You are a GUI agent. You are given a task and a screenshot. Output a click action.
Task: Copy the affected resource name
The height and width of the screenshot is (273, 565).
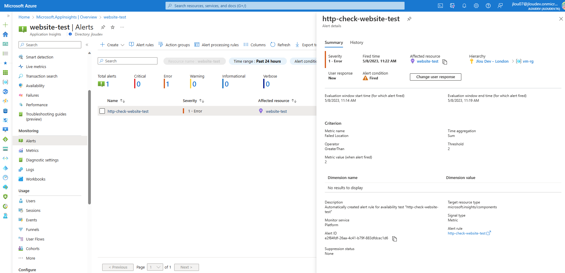445,62
